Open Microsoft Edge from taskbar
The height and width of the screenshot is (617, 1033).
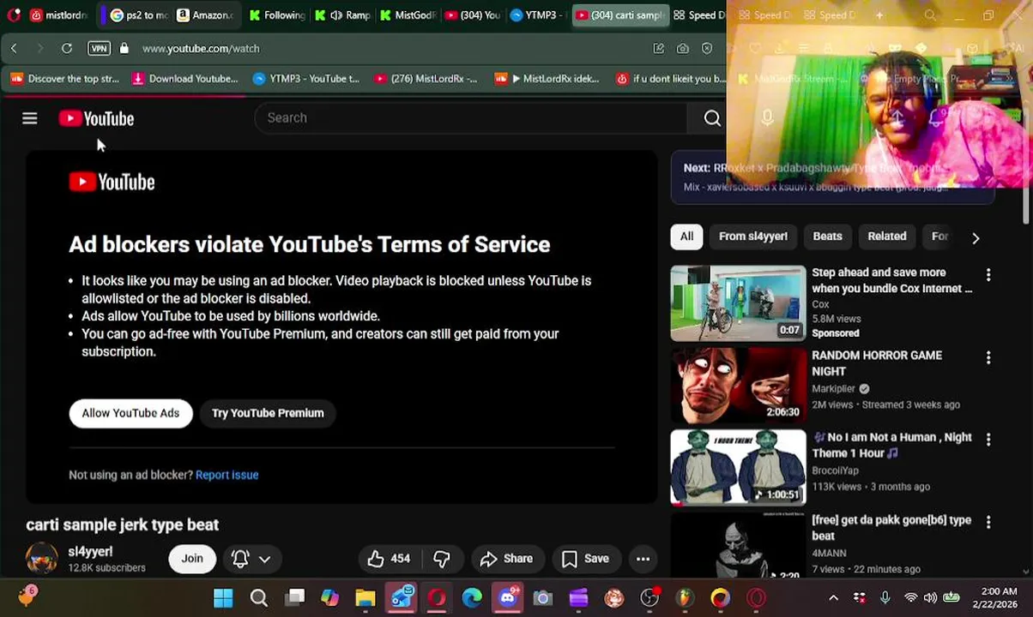[472, 598]
